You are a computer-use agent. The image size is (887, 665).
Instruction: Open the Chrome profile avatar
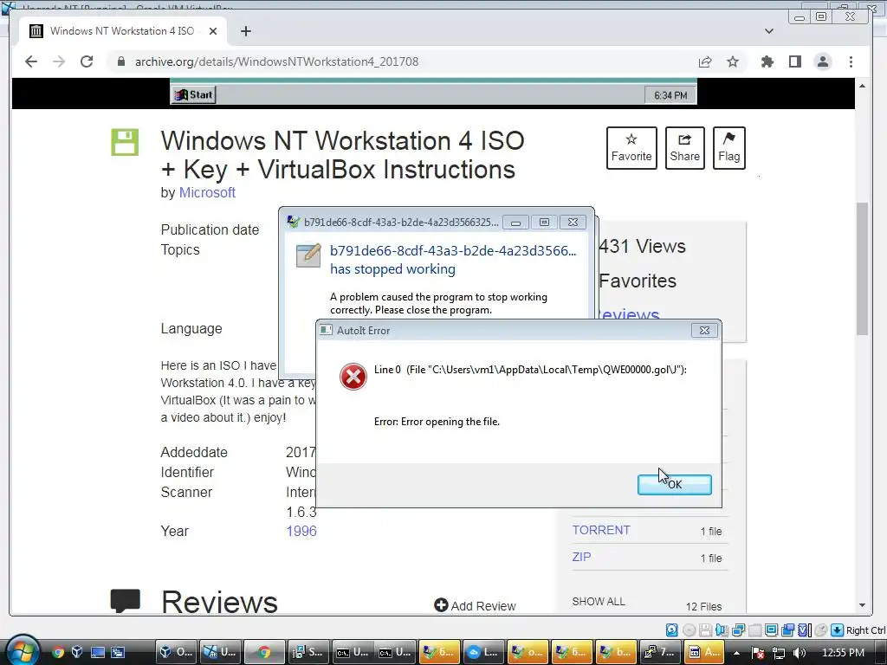823,61
